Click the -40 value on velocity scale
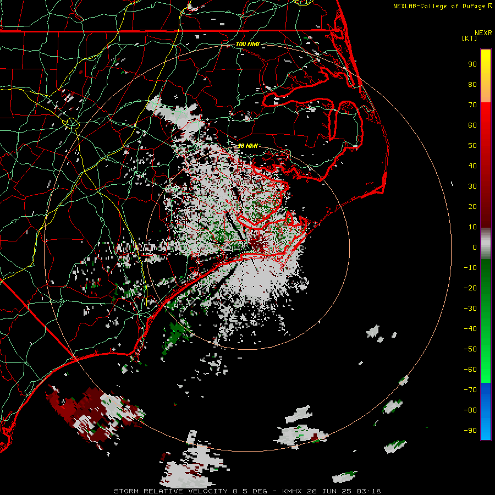The width and height of the screenshot is (495, 495). tap(470, 329)
